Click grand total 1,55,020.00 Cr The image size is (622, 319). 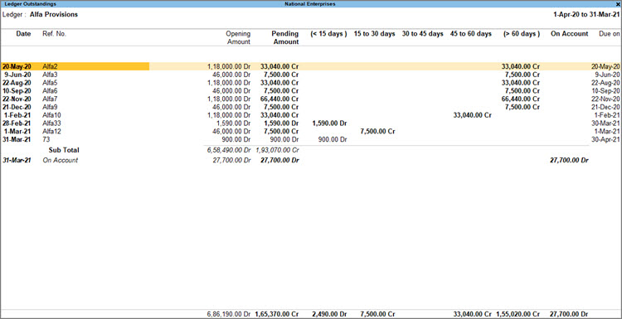pos(518,314)
